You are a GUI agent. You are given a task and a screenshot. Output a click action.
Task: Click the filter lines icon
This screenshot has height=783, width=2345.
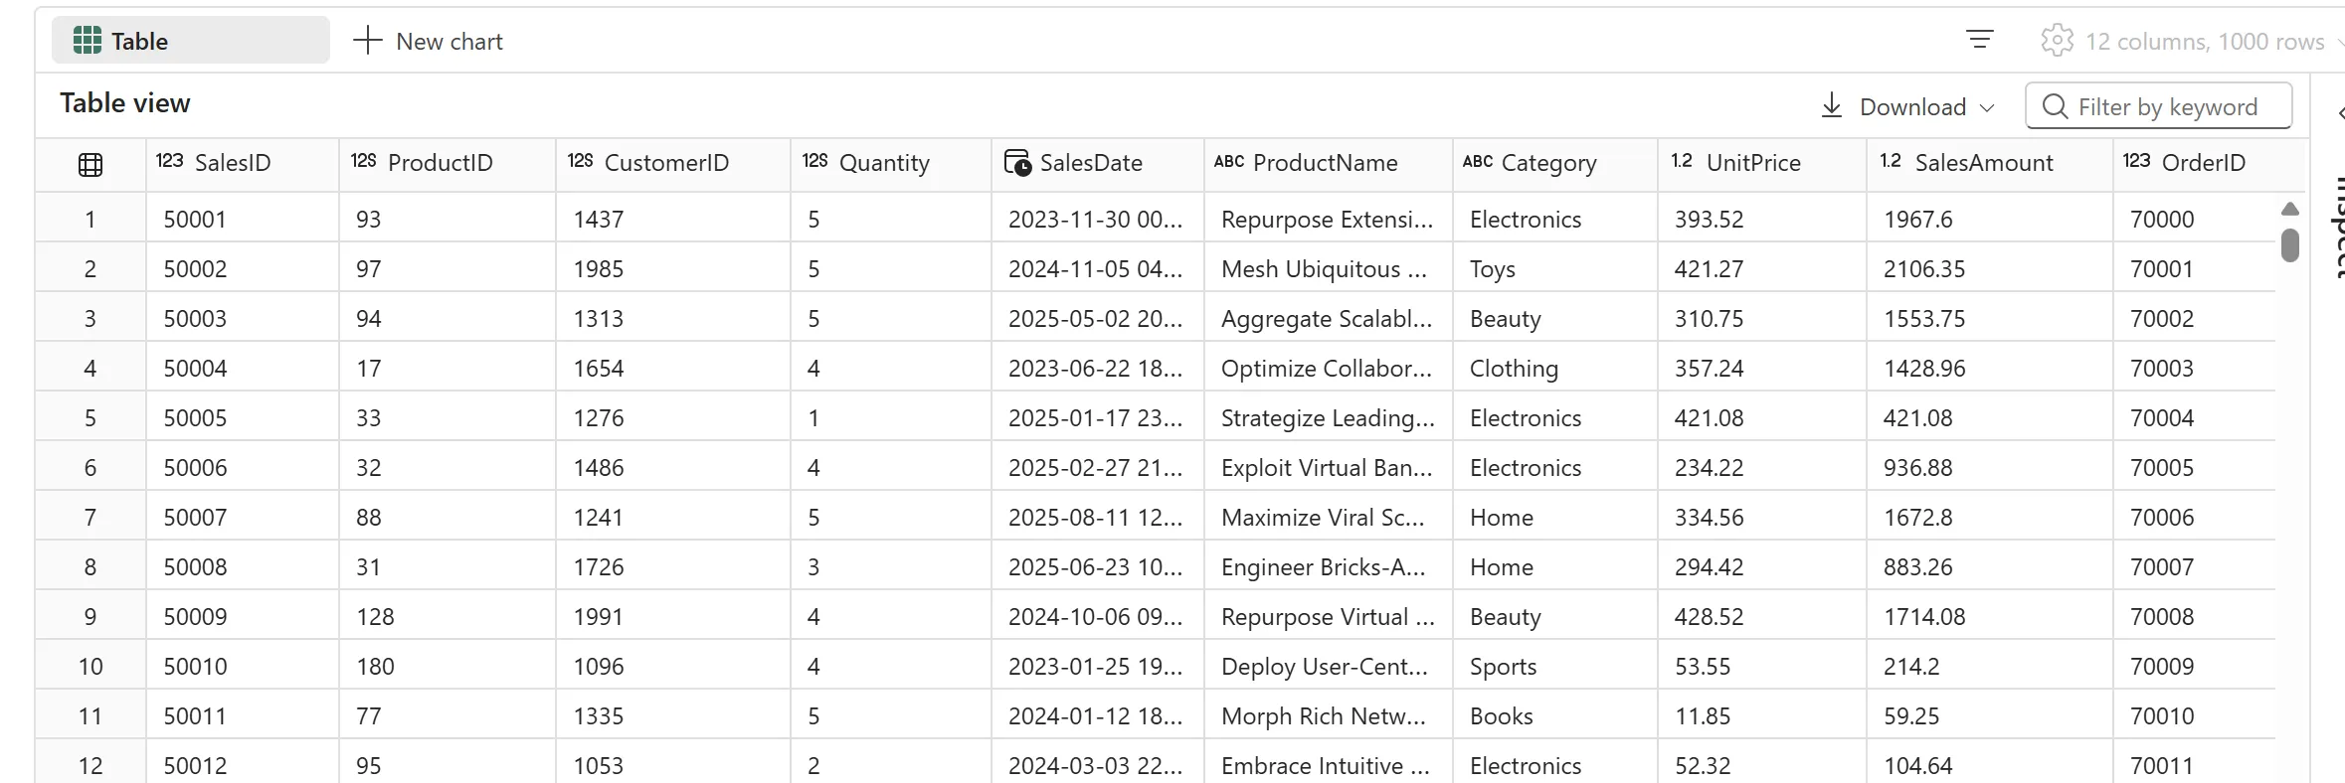tap(1979, 40)
